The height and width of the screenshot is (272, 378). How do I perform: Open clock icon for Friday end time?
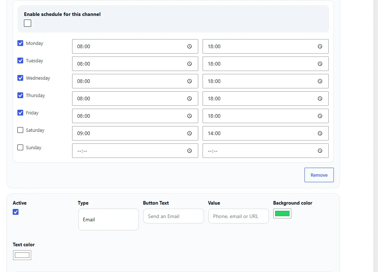point(320,116)
